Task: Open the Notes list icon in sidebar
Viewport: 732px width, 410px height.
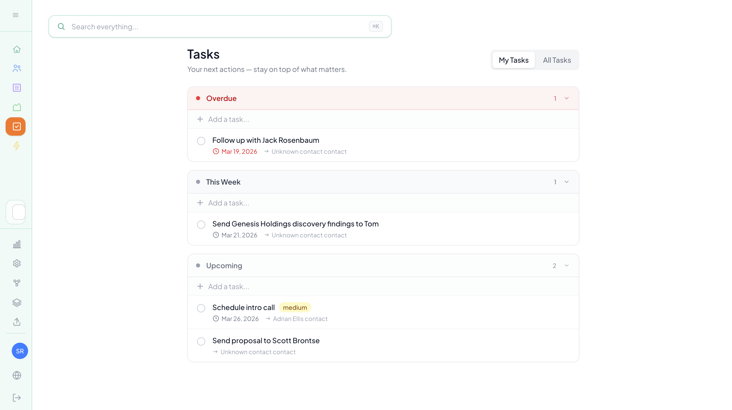Action: (x=17, y=88)
